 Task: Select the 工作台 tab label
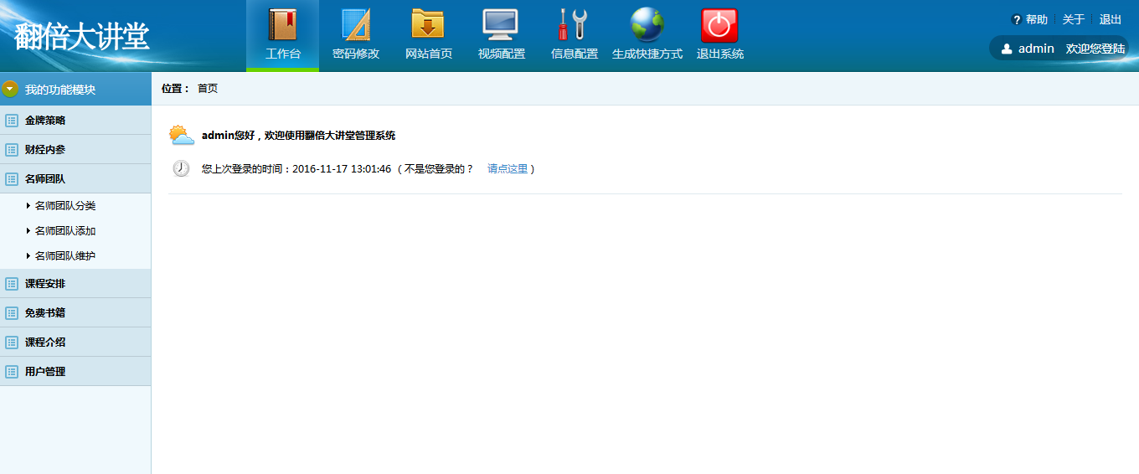click(282, 54)
